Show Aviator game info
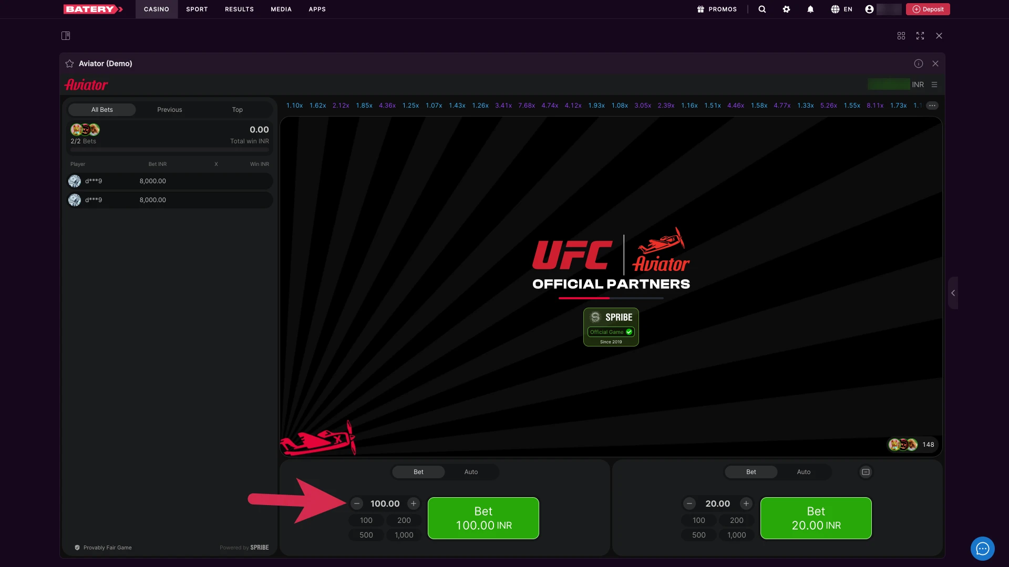 coord(919,64)
